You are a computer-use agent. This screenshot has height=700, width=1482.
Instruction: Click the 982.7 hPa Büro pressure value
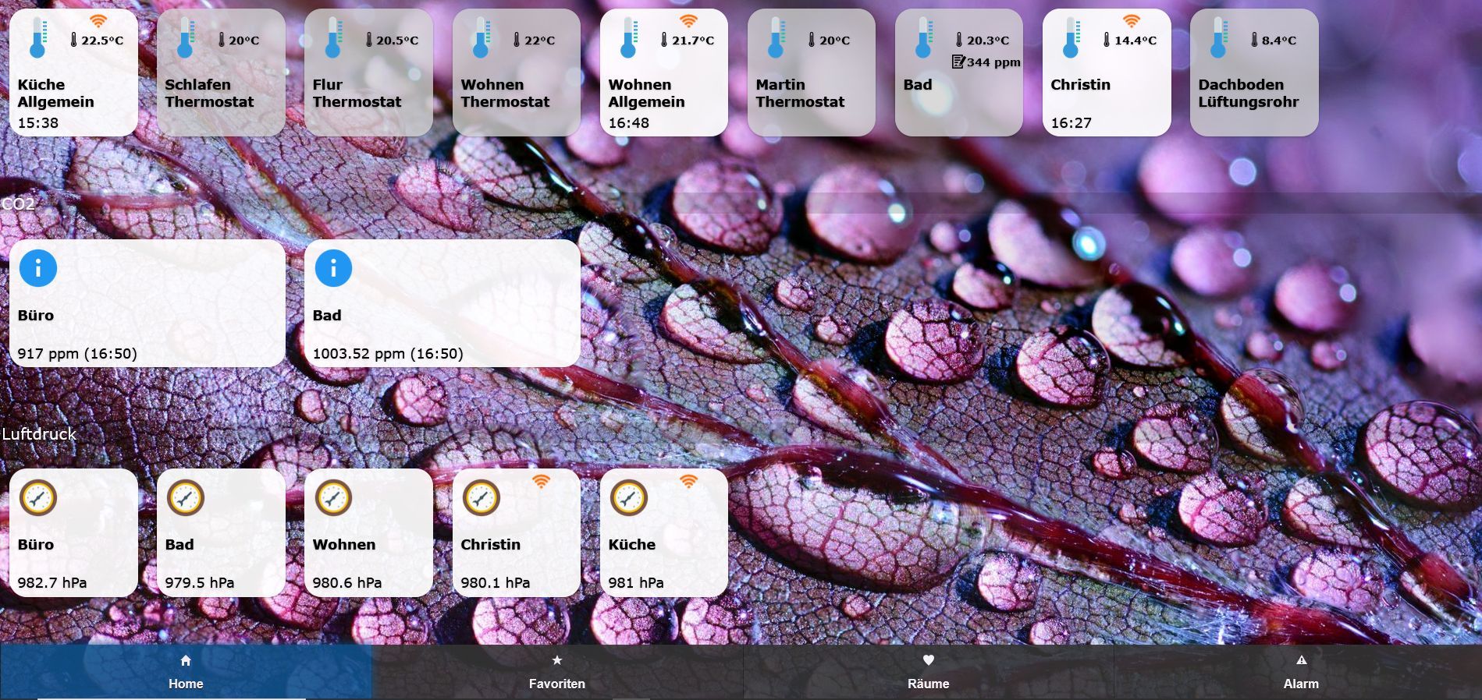click(x=52, y=583)
